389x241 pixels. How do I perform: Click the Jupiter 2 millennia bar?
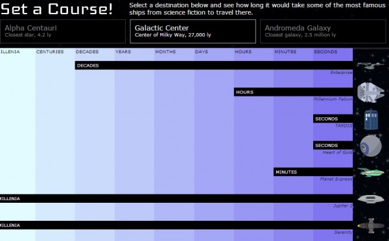pos(176,199)
